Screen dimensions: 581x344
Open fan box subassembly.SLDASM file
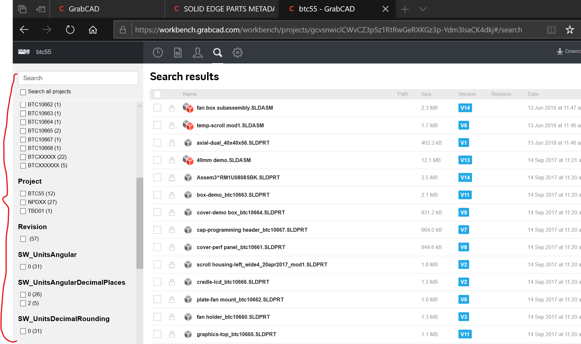pyautogui.click(x=235, y=108)
